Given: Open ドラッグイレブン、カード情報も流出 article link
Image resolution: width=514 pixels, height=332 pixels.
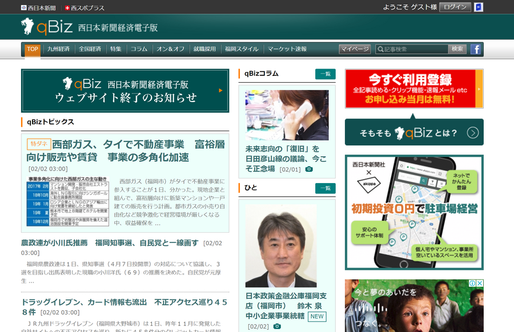Looking at the screenshot, I should 125,307.
